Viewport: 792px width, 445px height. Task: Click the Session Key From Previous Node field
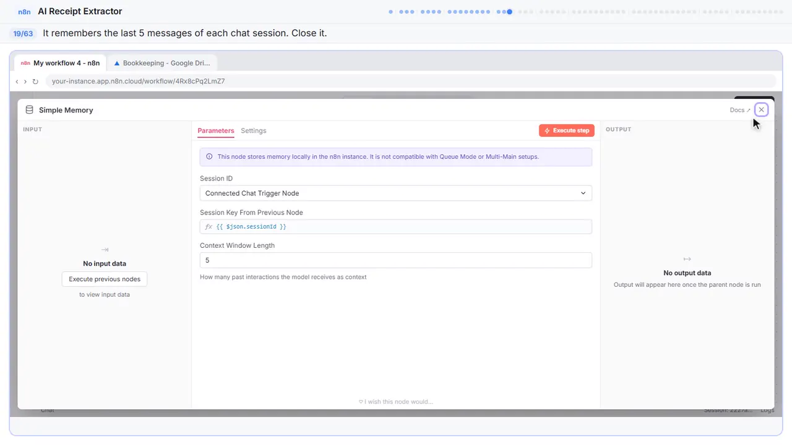396,227
